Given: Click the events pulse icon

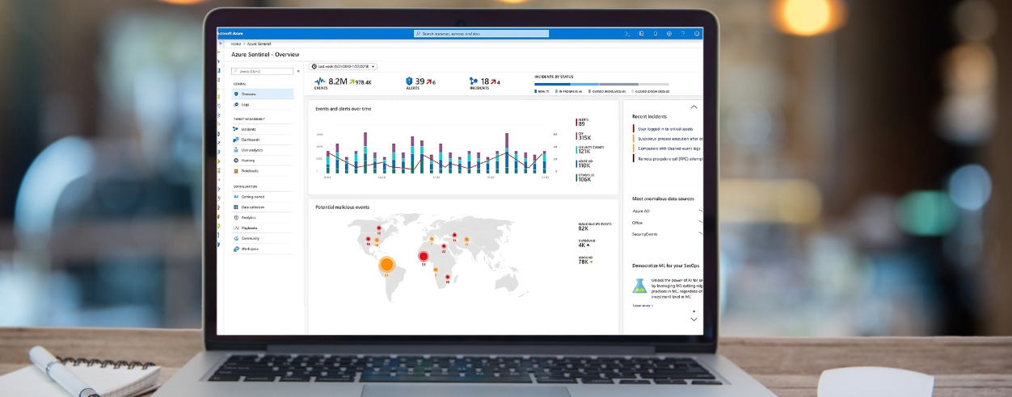Looking at the screenshot, I should click(320, 81).
